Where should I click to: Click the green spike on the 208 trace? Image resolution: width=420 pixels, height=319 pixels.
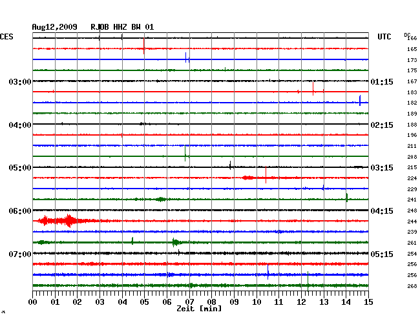click(x=185, y=153)
